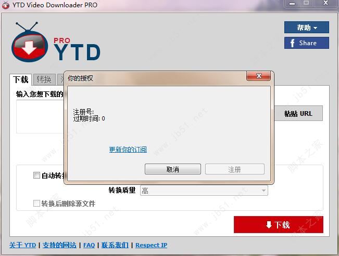Click the Facebook Share button
Image resolution: width=339 pixels, height=256 pixels.
pyautogui.click(x=307, y=43)
